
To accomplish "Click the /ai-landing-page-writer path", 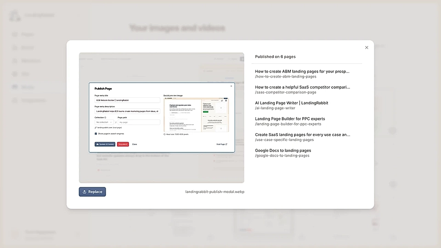I will point(275,108).
